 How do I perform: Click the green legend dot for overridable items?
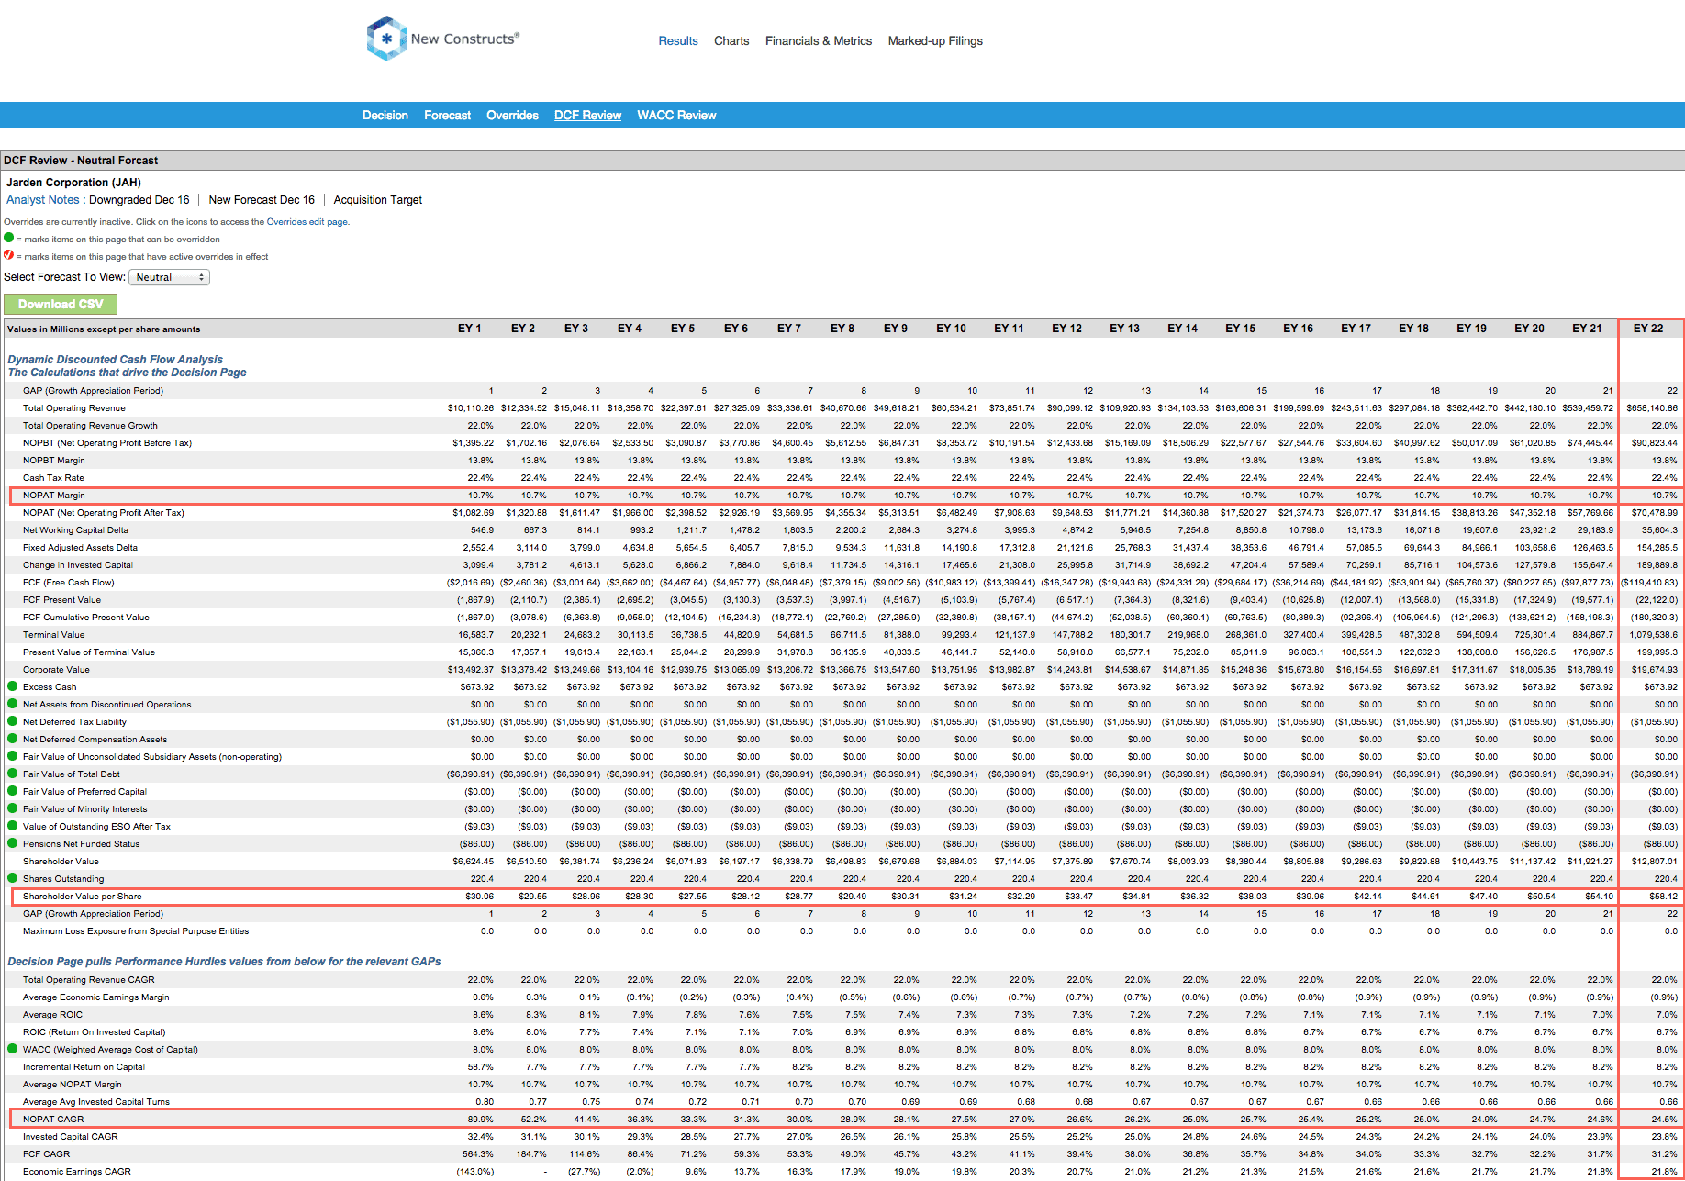9,238
